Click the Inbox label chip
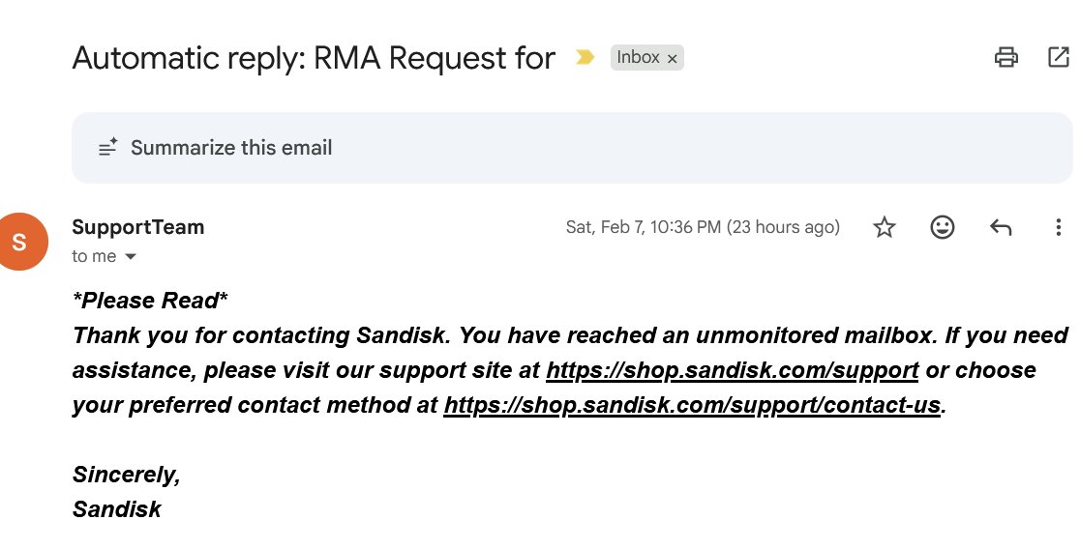 638,57
